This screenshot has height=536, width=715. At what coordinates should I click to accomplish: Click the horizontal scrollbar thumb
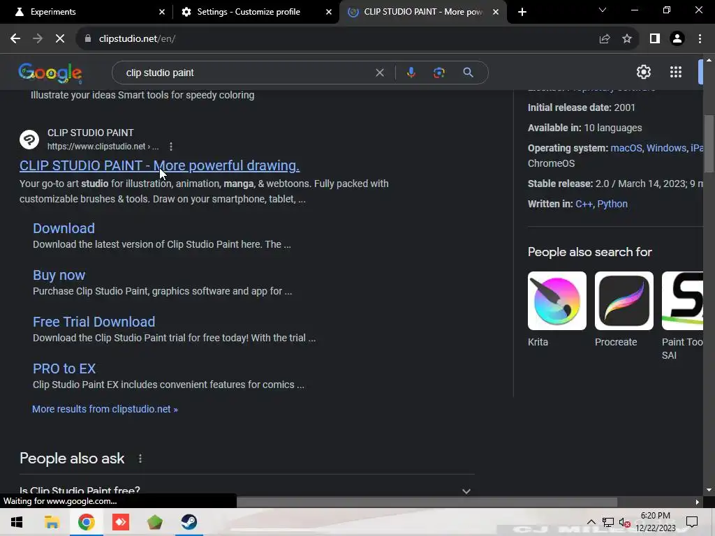point(427,502)
